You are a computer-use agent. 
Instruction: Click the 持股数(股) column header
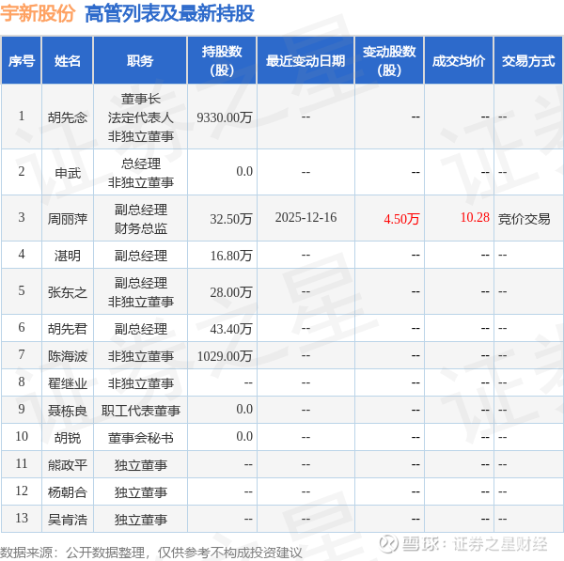[x=222, y=60]
